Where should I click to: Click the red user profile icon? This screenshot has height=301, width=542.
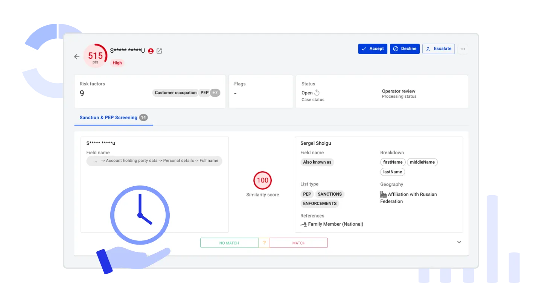click(151, 51)
